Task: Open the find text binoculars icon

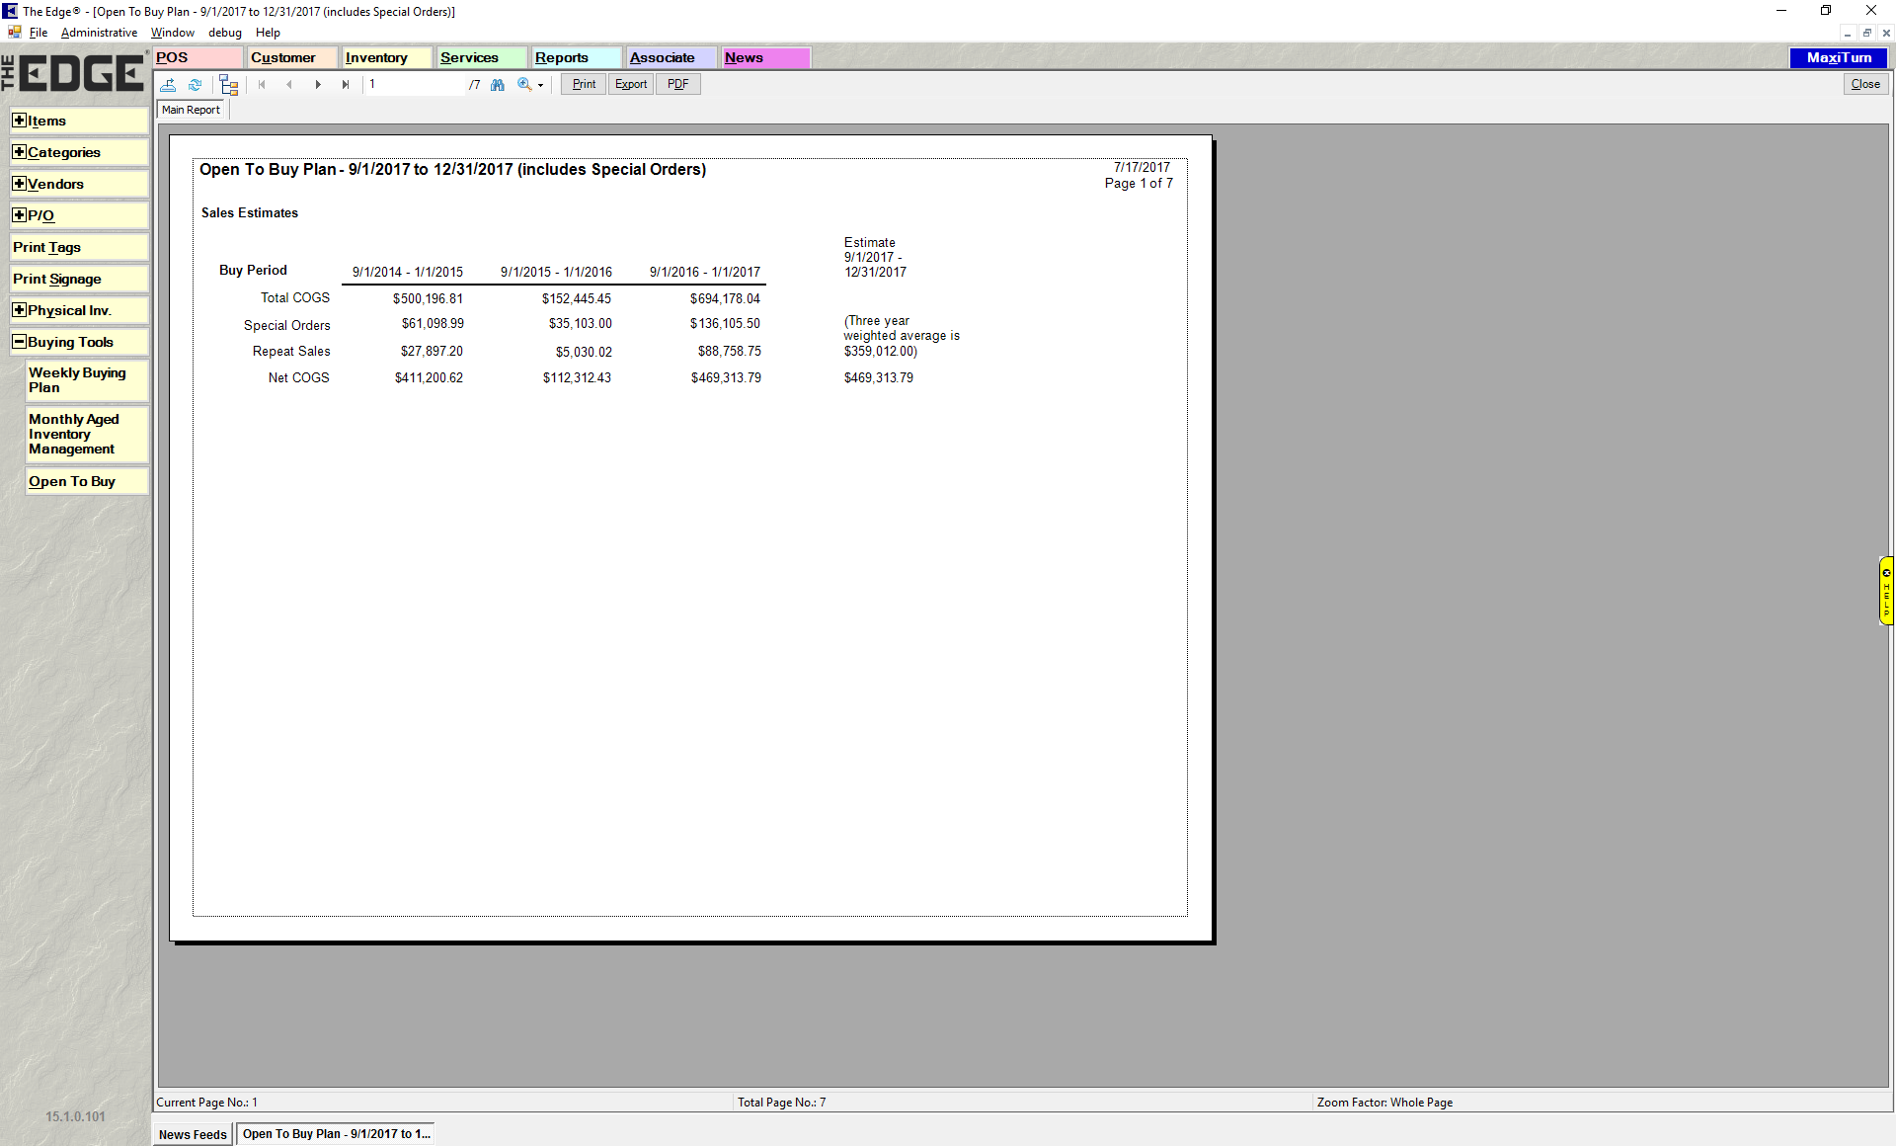Action: tap(497, 85)
